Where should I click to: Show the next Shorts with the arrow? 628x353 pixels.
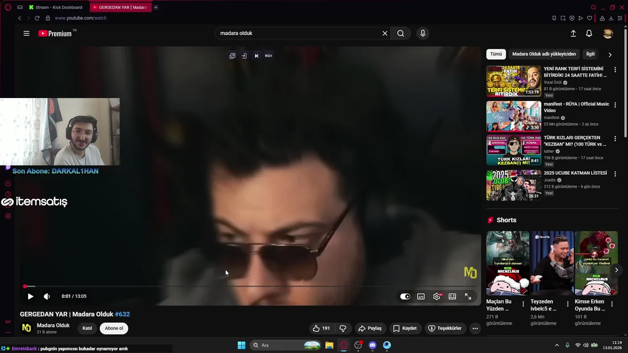click(617, 270)
